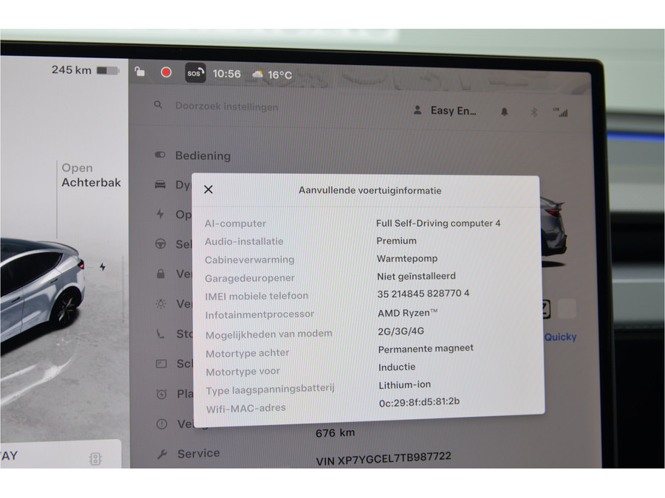Tap the safety exclamation menu icon
This screenshot has height=498, width=665.
pyautogui.click(x=162, y=424)
